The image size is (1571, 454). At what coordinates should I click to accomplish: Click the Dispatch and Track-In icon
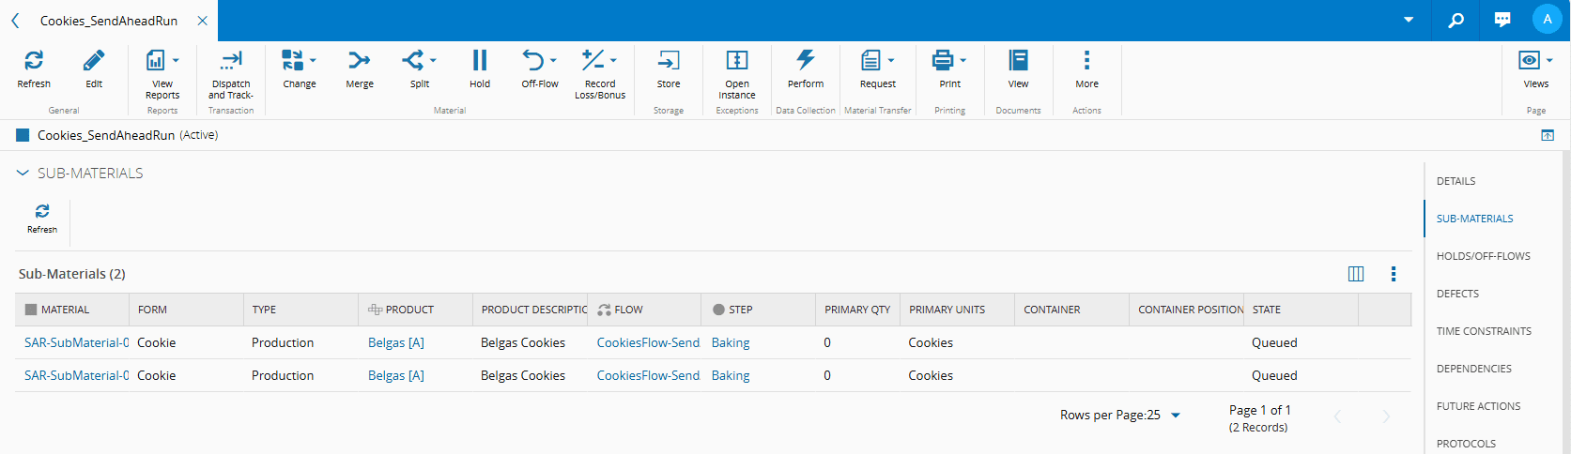pyautogui.click(x=231, y=62)
